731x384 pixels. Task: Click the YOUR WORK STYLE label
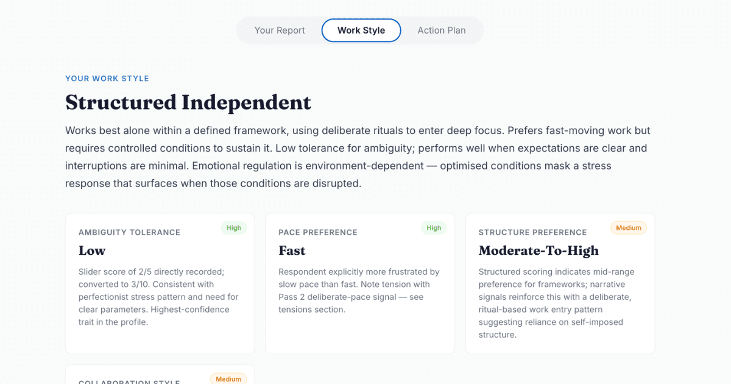[x=107, y=78]
